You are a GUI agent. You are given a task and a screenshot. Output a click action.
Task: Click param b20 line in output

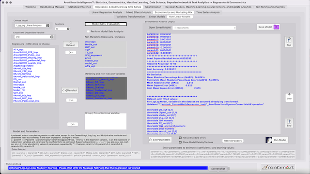[x=159, y=47]
